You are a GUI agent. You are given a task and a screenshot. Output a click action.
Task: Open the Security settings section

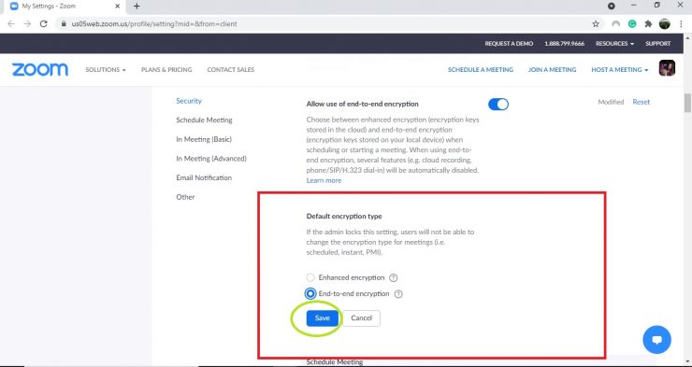click(189, 101)
